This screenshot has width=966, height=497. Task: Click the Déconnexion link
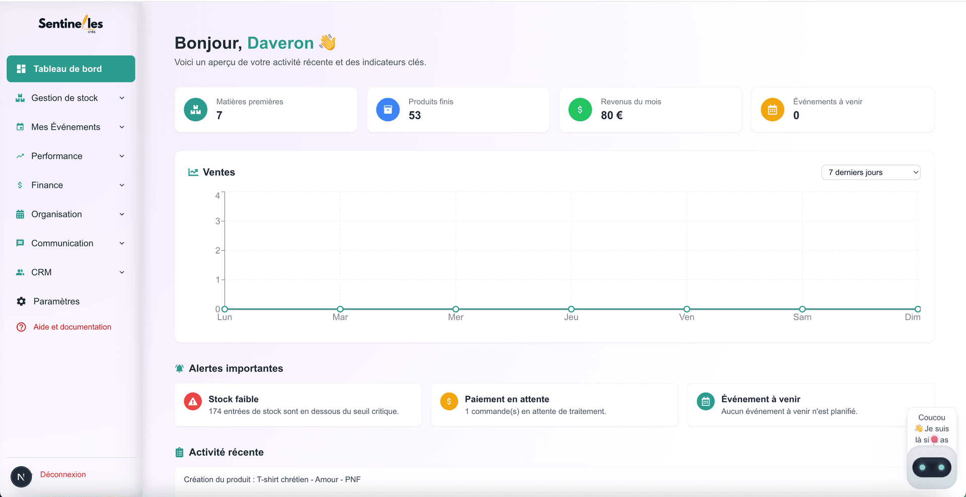click(x=63, y=474)
